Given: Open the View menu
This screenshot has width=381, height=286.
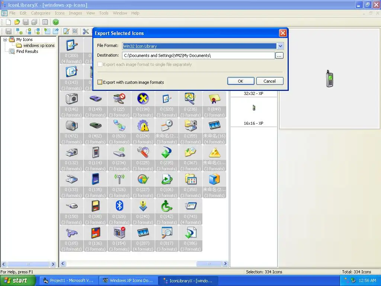Looking at the screenshot, I should tap(91, 13).
